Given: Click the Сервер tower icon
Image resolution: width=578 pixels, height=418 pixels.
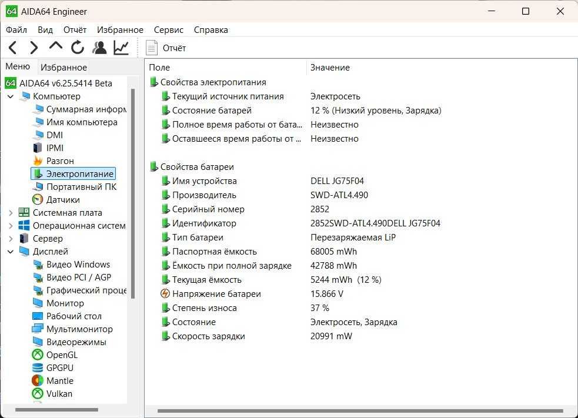Looking at the screenshot, I should pyautogui.click(x=24, y=239).
